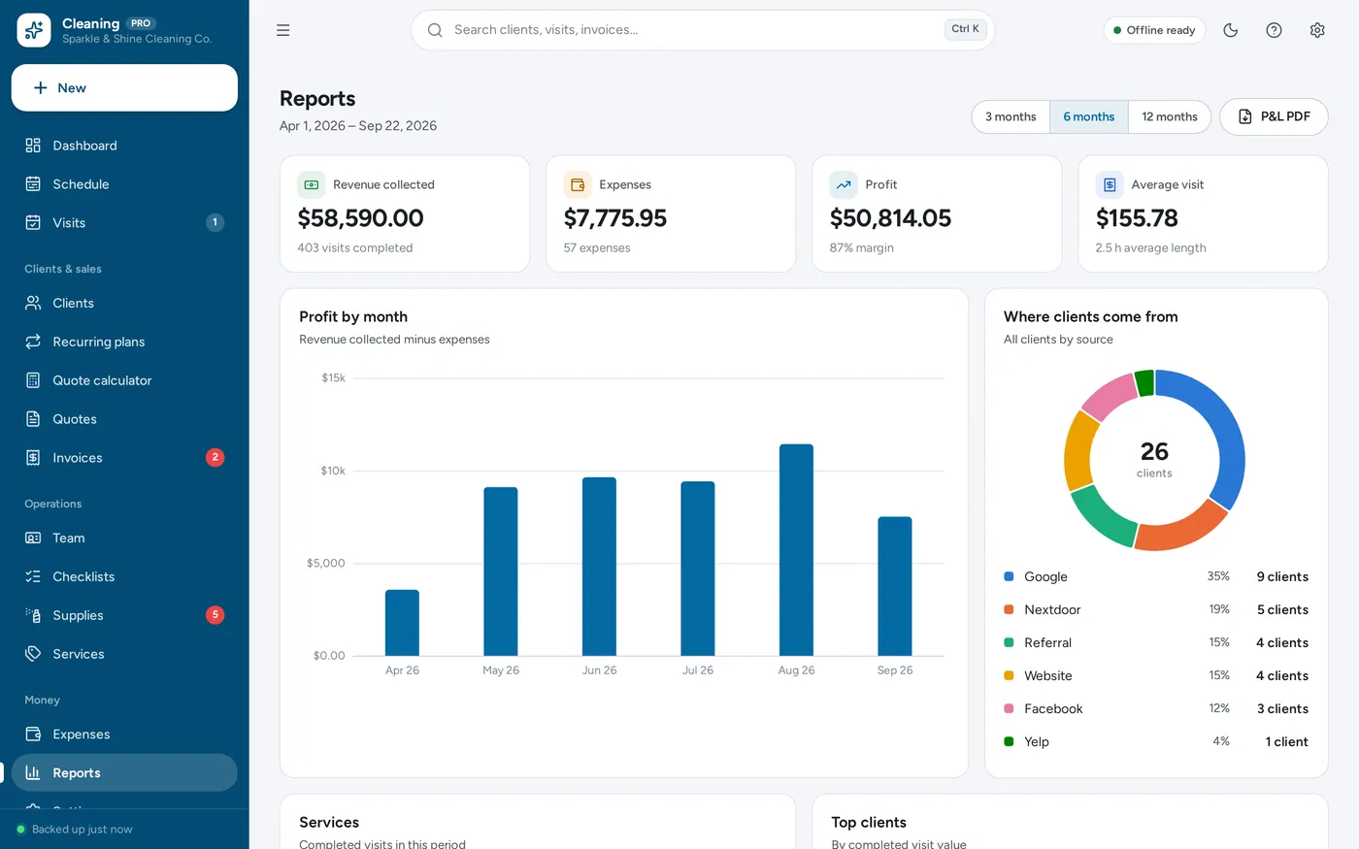Image resolution: width=1359 pixels, height=849 pixels.
Task: Click the red badge on Supplies
Action: [x=215, y=615]
